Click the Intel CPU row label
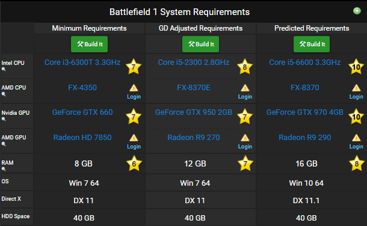This screenshot has width=367, height=226. (13, 63)
